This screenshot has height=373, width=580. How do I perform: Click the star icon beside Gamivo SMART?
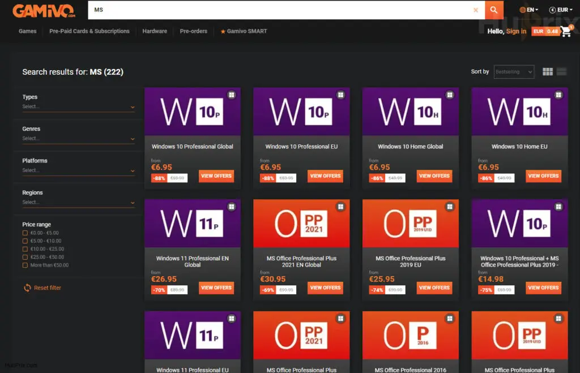pos(223,32)
